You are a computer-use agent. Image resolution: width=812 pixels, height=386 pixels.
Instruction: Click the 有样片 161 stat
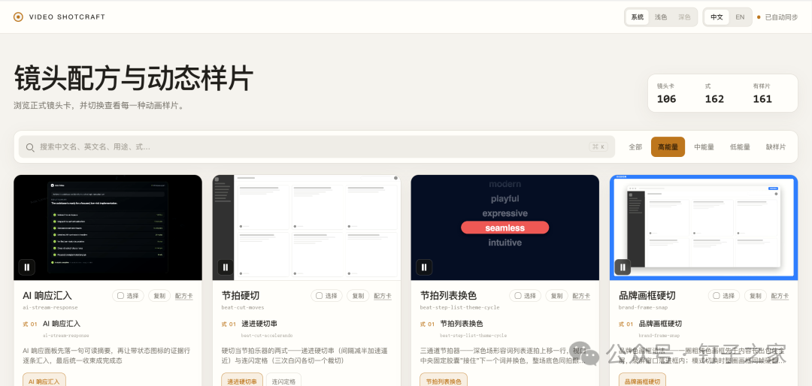coord(762,93)
